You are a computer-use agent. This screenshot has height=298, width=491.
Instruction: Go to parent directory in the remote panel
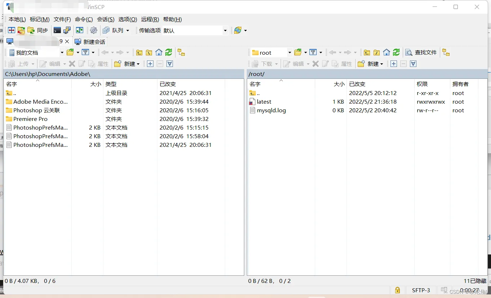(x=366, y=52)
